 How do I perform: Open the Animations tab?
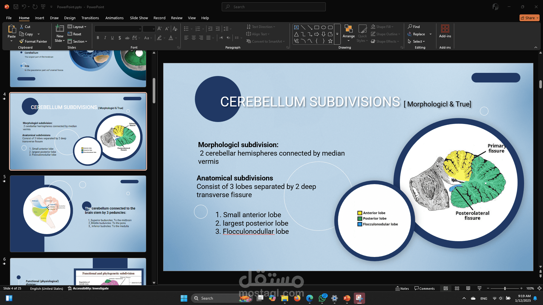pyautogui.click(x=114, y=18)
